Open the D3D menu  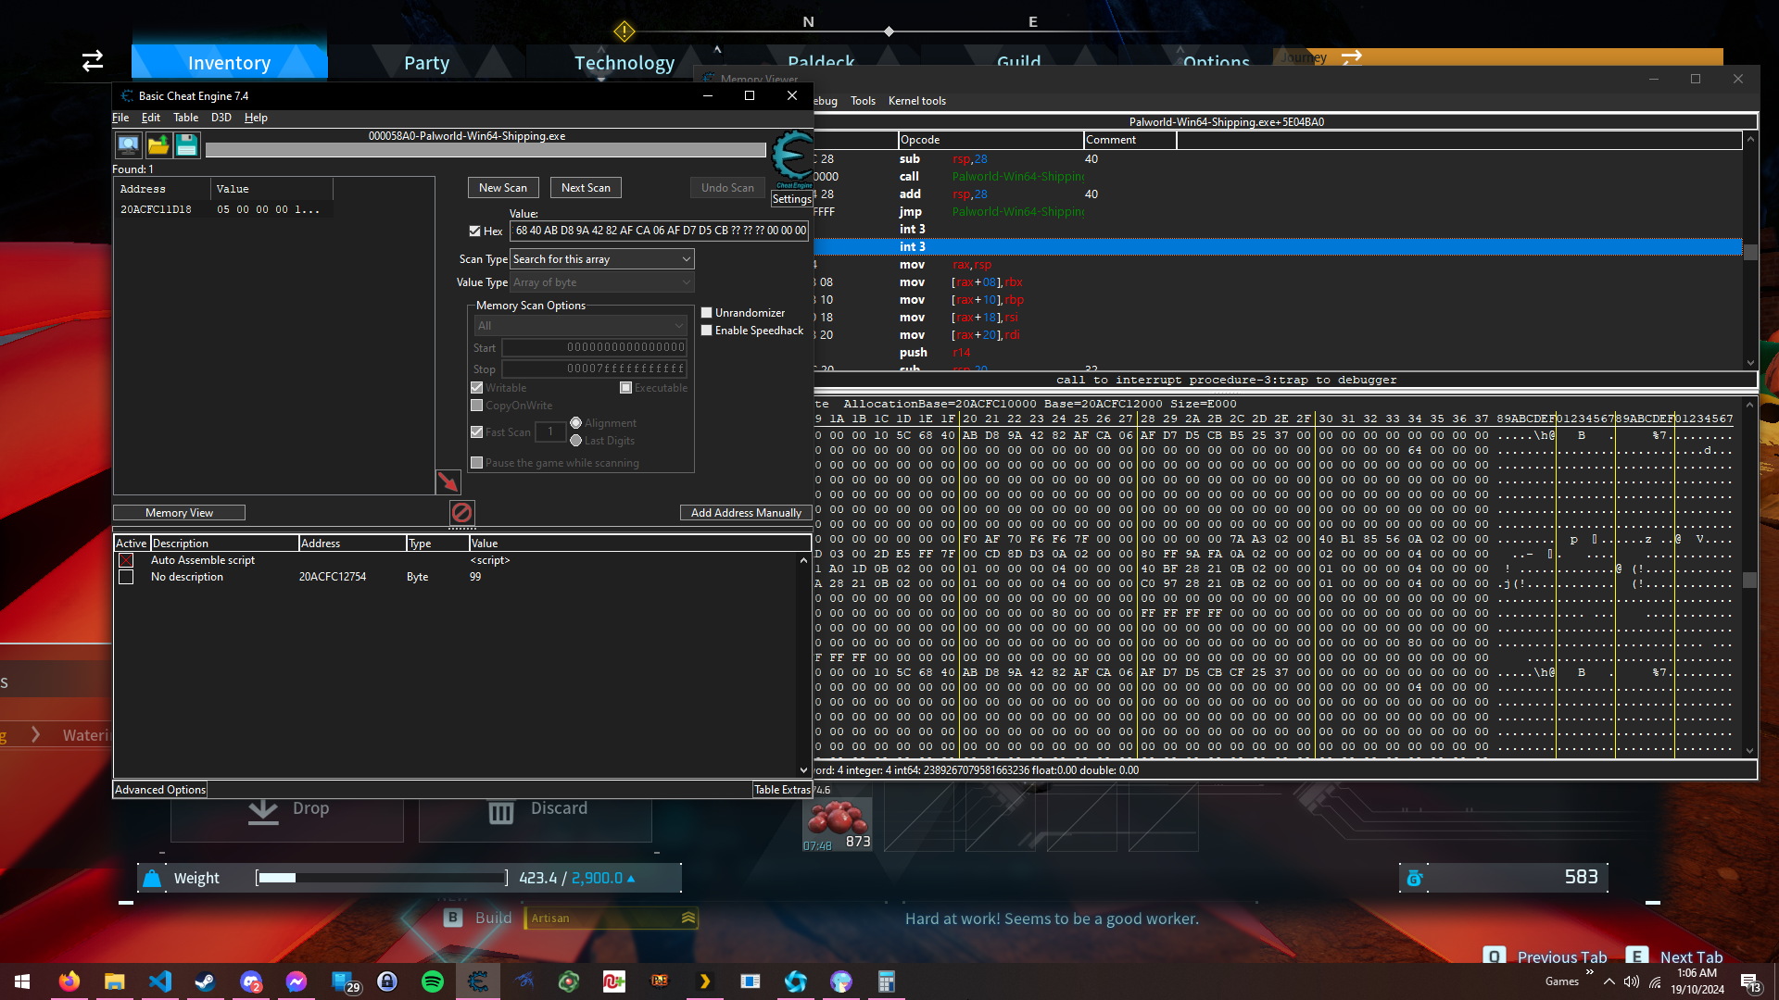pyautogui.click(x=221, y=118)
